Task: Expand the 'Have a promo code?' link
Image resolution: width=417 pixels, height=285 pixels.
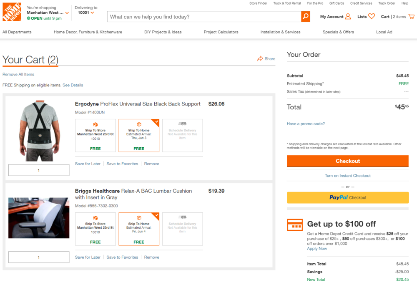Action: (x=306, y=124)
